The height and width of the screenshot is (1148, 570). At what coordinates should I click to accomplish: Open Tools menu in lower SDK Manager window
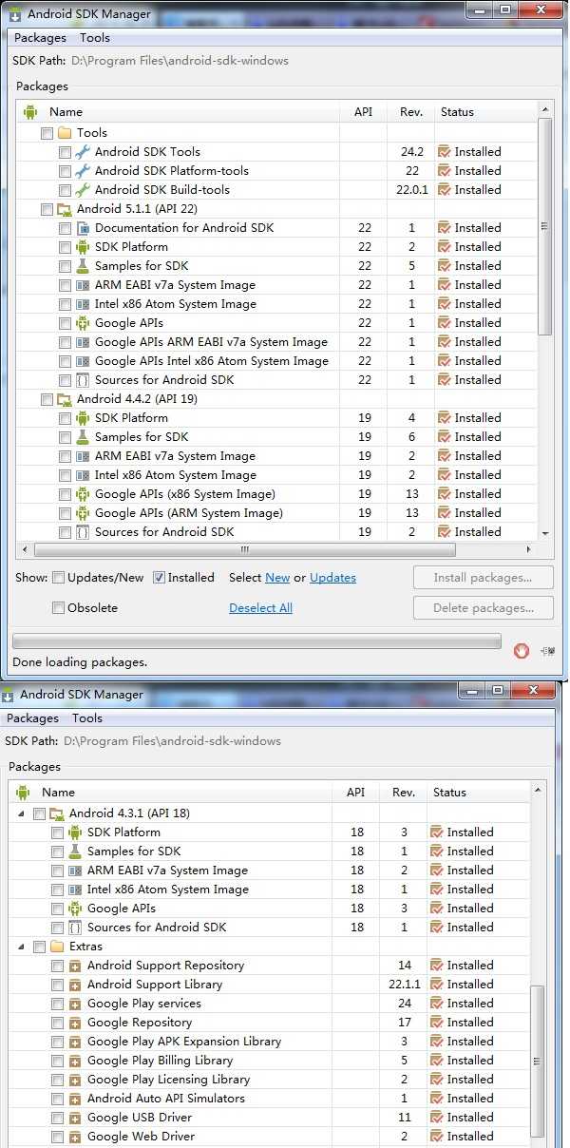click(87, 718)
